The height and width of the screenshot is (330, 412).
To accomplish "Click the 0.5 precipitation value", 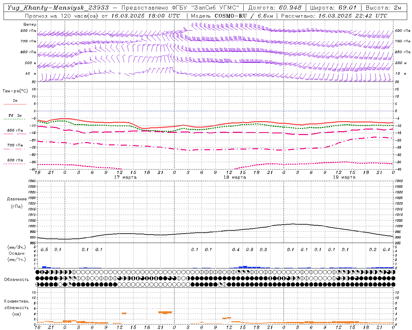I will [x=44, y=250].
